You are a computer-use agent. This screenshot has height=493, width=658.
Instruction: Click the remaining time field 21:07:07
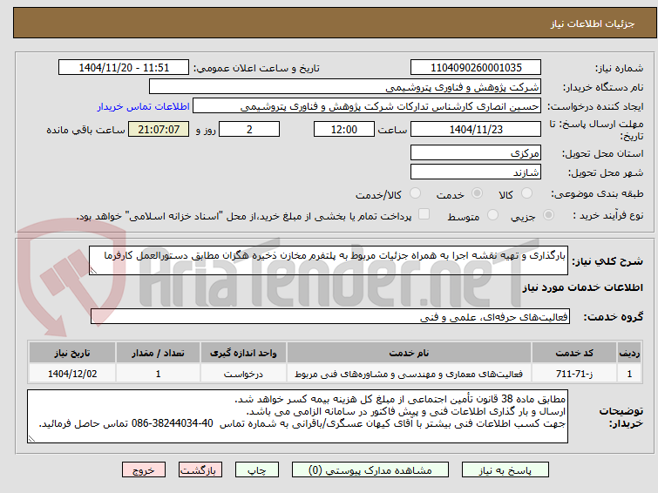point(159,129)
